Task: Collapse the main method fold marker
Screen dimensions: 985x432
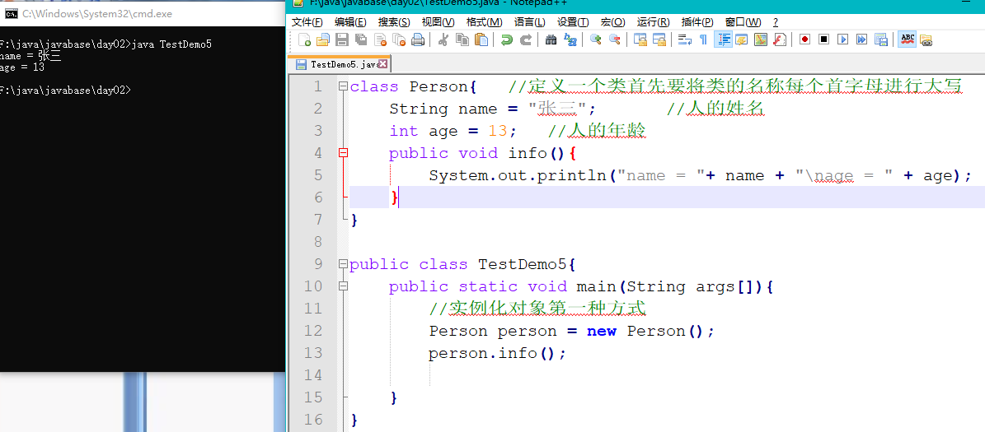Action: [x=343, y=286]
